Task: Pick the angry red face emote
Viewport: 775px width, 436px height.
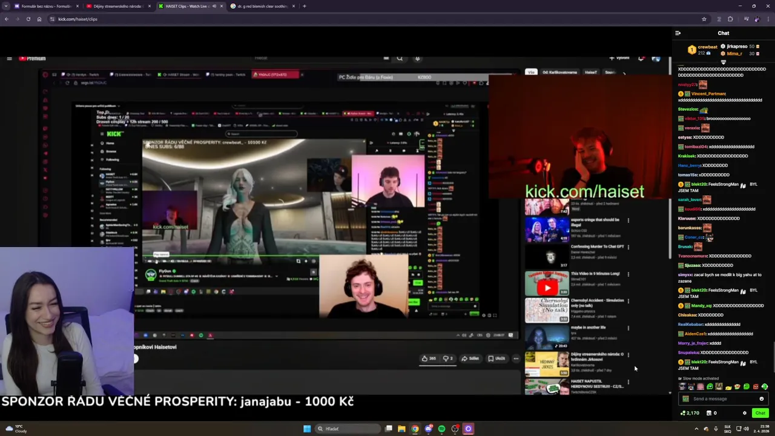Action: coord(755,386)
